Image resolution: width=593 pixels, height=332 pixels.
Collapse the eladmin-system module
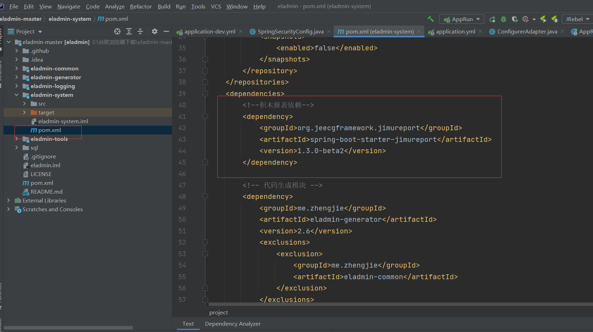click(17, 95)
